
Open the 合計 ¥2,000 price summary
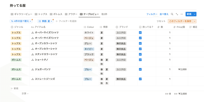click(x=180, y=94)
